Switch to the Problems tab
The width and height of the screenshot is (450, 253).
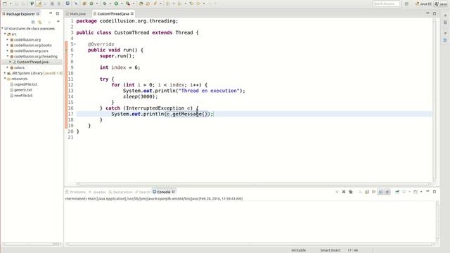[75, 192]
